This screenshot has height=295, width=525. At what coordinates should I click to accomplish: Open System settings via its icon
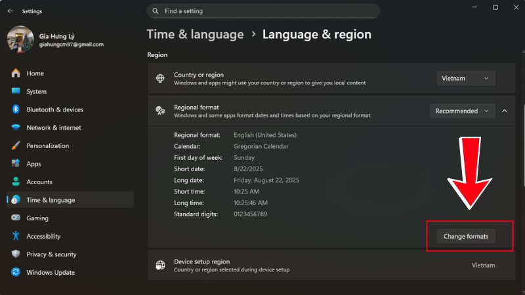pos(16,92)
